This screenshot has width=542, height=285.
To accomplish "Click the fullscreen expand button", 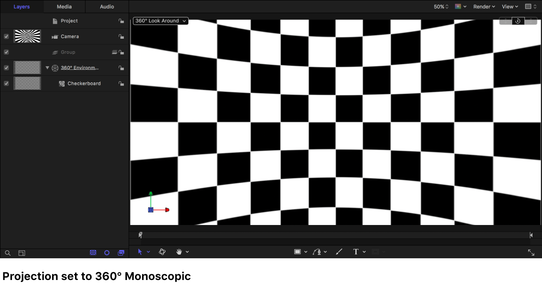I will click(531, 252).
